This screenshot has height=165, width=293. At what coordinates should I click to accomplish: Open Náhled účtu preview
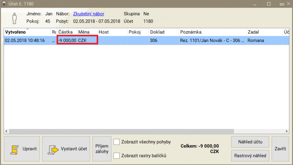click(251, 142)
